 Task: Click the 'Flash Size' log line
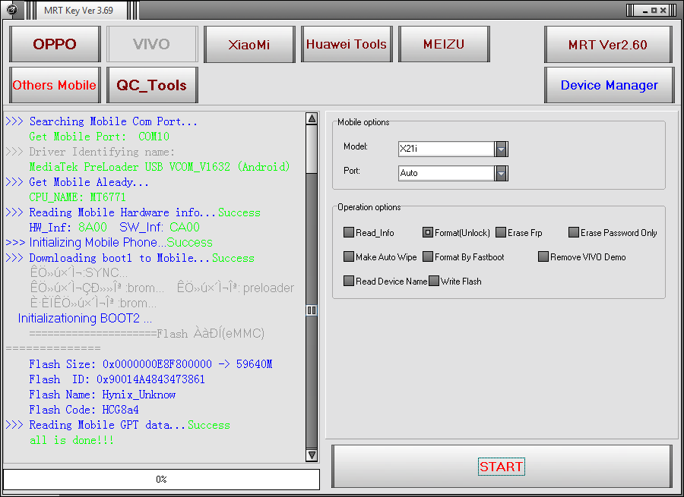pos(150,364)
